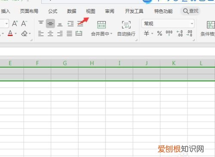Open the 公式 tab
The width and height of the screenshot is (215, 157).
pyautogui.click(x=52, y=11)
